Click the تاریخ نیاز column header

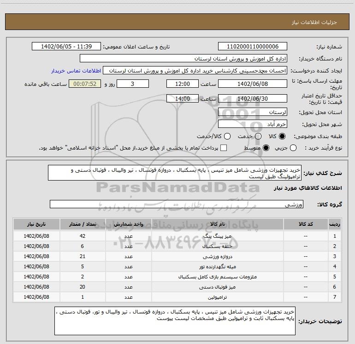click(x=36, y=224)
